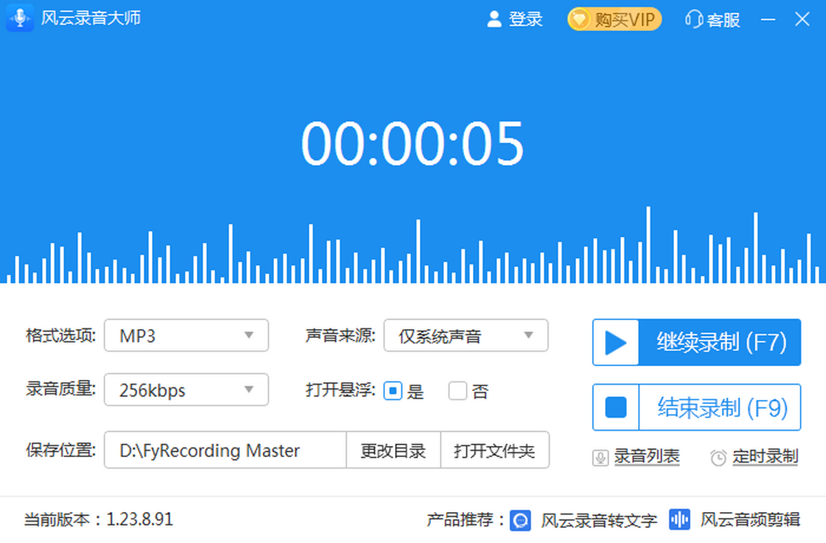
Task: Click 更改目录 to change save folder
Action: pos(393,451)
